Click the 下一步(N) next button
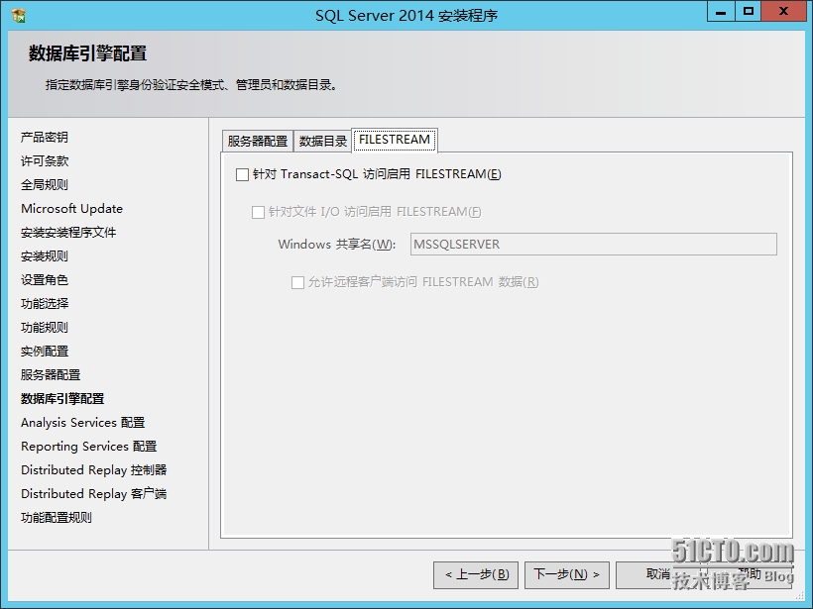 click(x=567, y=574)
